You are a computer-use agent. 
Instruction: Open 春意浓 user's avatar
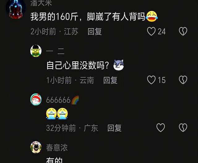click(36, 147)
